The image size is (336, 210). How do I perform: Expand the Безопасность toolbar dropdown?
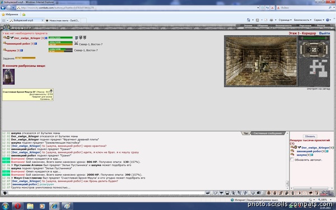pos(302,20)
